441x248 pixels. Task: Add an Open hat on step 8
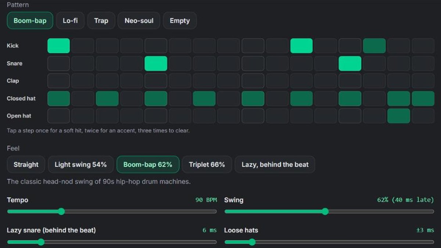229,116
